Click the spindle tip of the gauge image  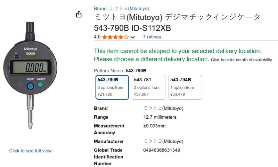pyautogui.click(x=31, y=124)
